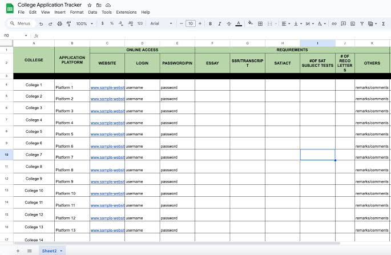Viewport: 391px width, 255px height.
Task: Open the College 5 website link
Action: (107, 134)
